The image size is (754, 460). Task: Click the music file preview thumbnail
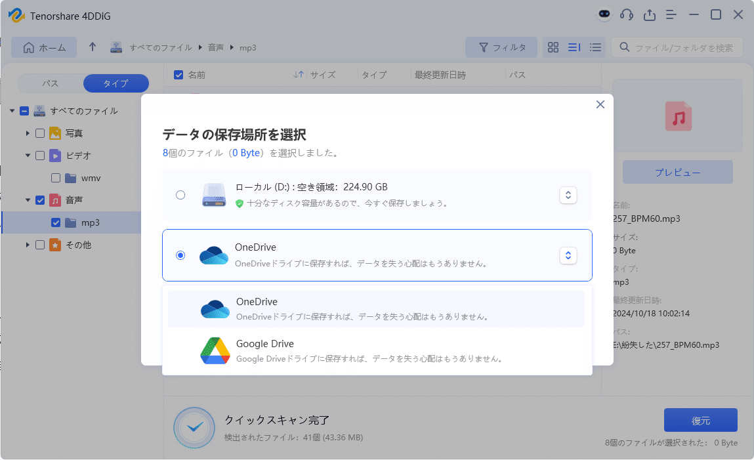(x=679, y=116)
